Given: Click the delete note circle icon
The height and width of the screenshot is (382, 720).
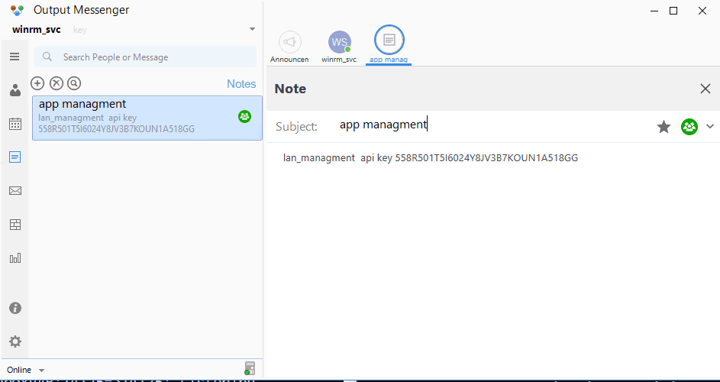Looking at the screenshot, I should point(56,83).
